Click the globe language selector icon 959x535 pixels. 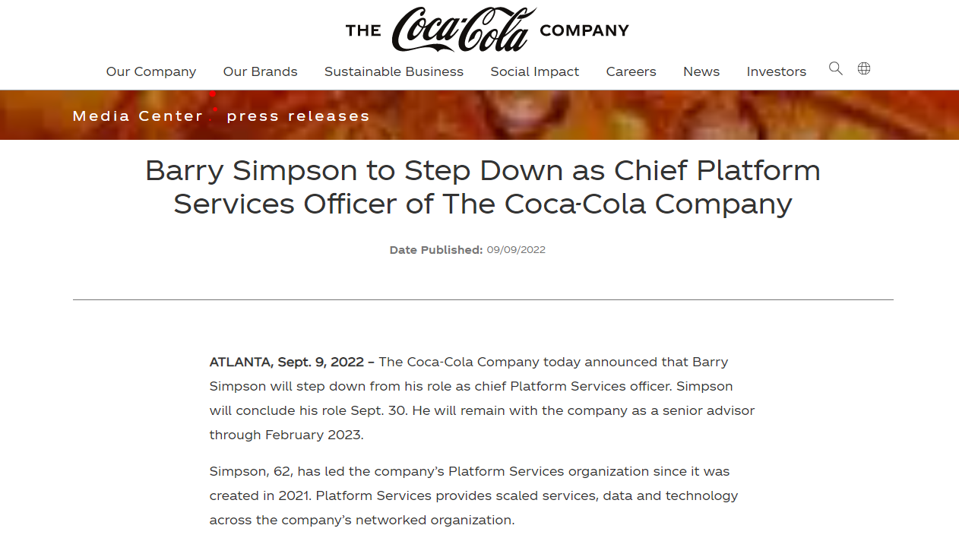click(864, 68)
